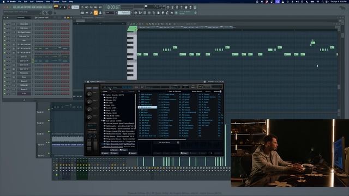349x196 pixels.
Task: Click the microphone icon in top toolbar
Action: [177, 7]
